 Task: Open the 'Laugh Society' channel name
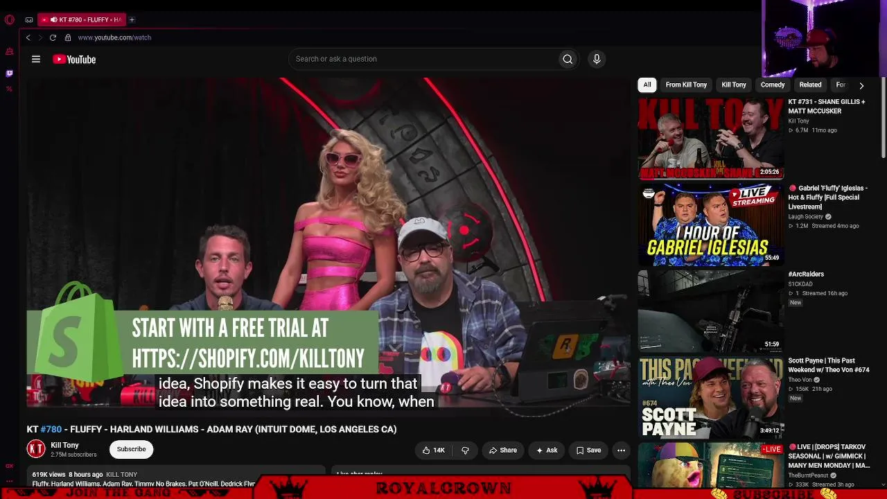tap(805, 217)
